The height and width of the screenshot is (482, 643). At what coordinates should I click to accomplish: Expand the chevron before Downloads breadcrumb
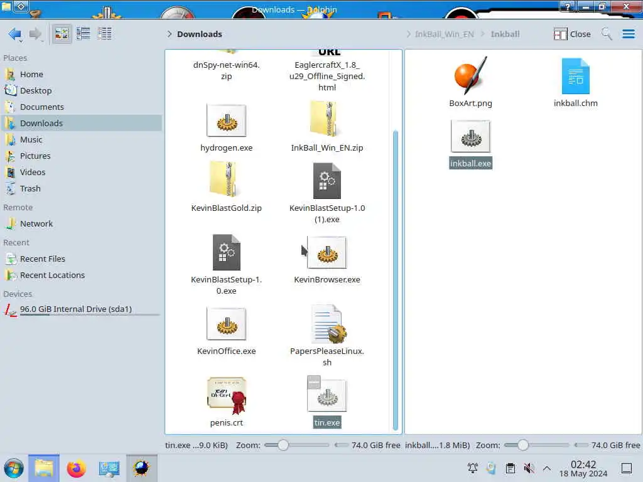pyautogui.click(x=170, y=34)
